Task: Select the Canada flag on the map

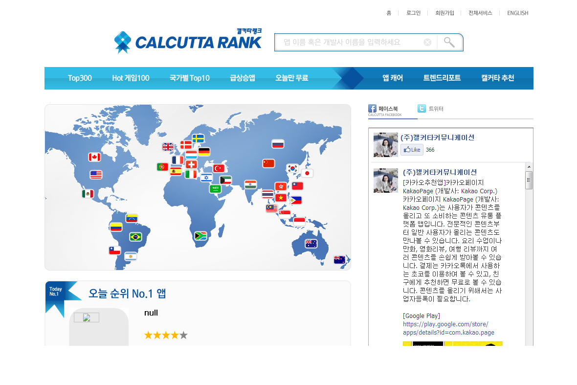Action: pos(94,158)
